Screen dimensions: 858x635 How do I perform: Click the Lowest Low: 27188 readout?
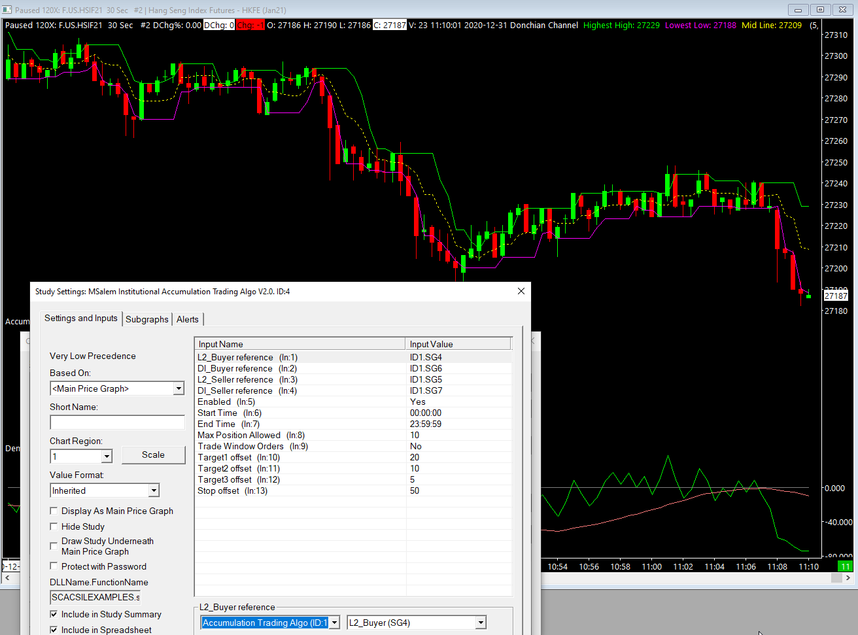(700, 25)
